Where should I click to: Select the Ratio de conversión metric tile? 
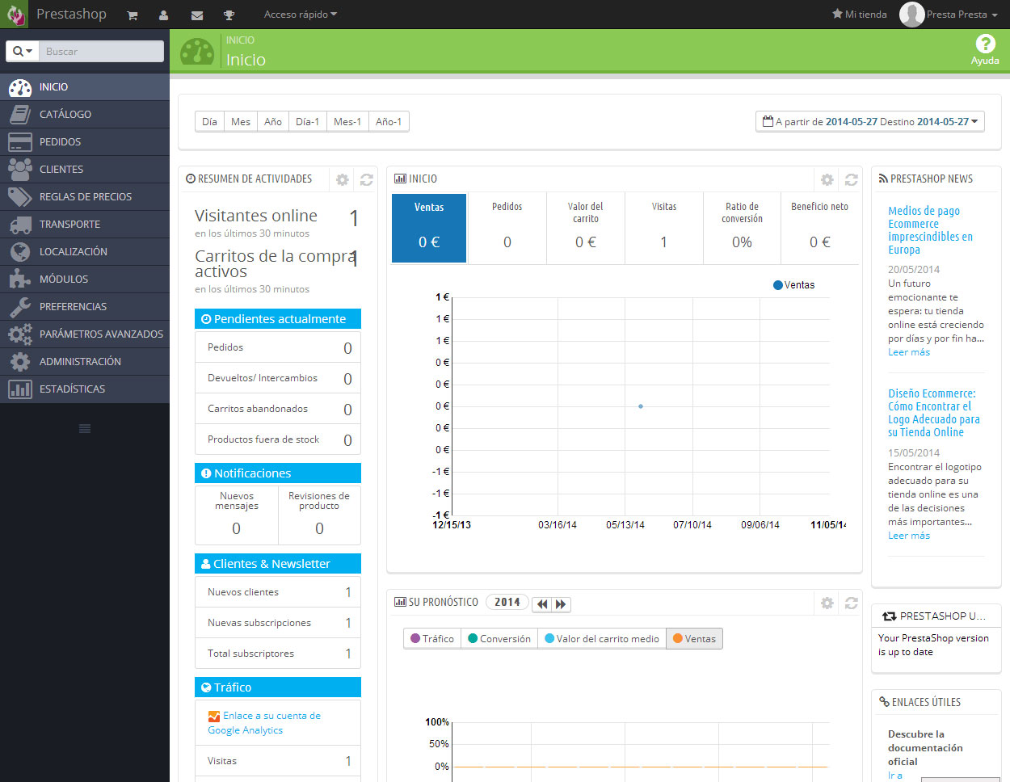(742, 228)
